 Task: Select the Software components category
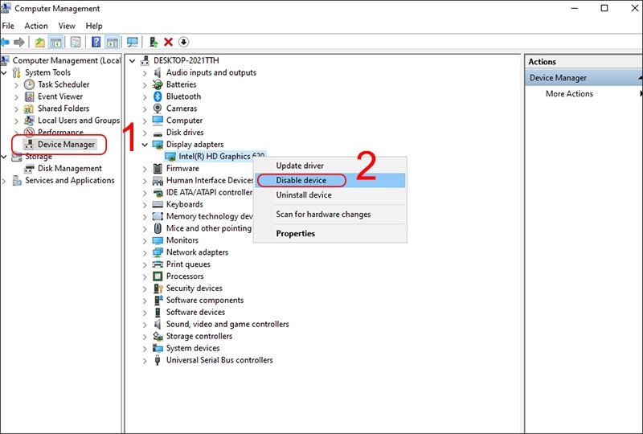pos(205,301)
